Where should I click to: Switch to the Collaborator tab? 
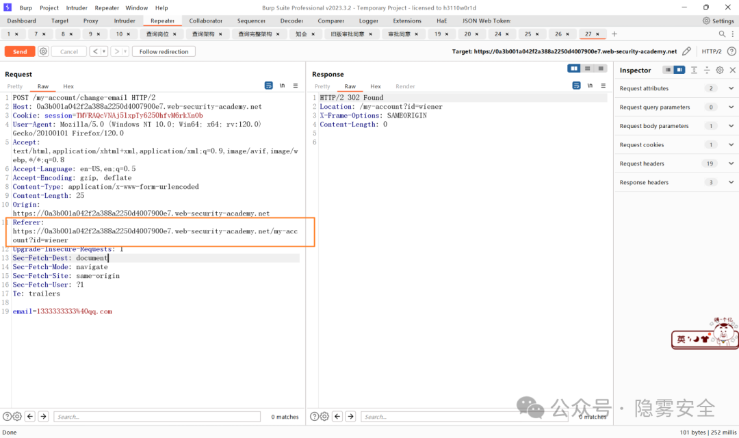pos(205,21)
